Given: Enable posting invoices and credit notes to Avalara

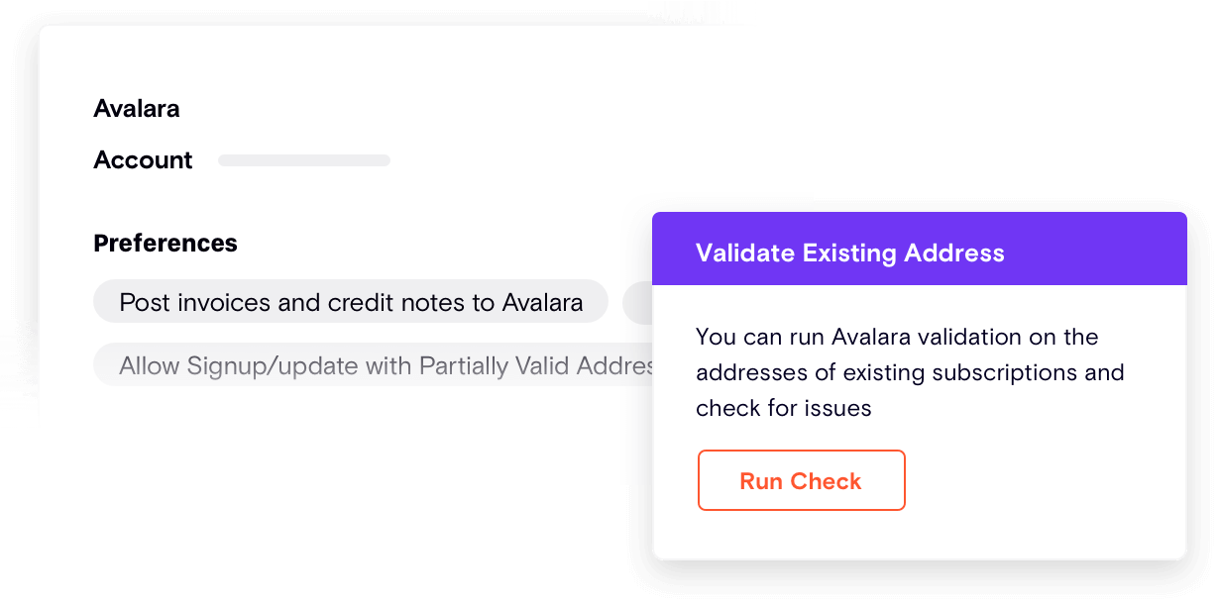Looking at the screenshot, I should (x=350, y=301).
